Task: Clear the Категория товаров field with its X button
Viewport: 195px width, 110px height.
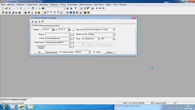Action: coord(73,46)
